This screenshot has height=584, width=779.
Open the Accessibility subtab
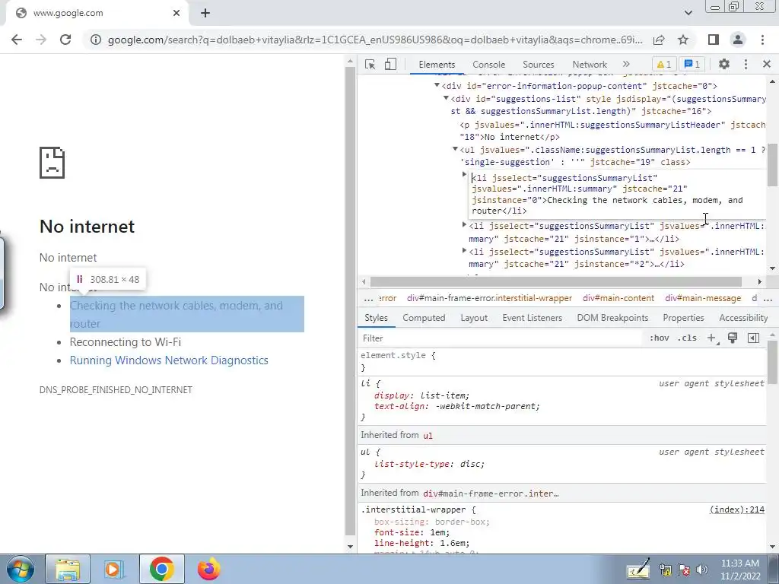[743, 318]
